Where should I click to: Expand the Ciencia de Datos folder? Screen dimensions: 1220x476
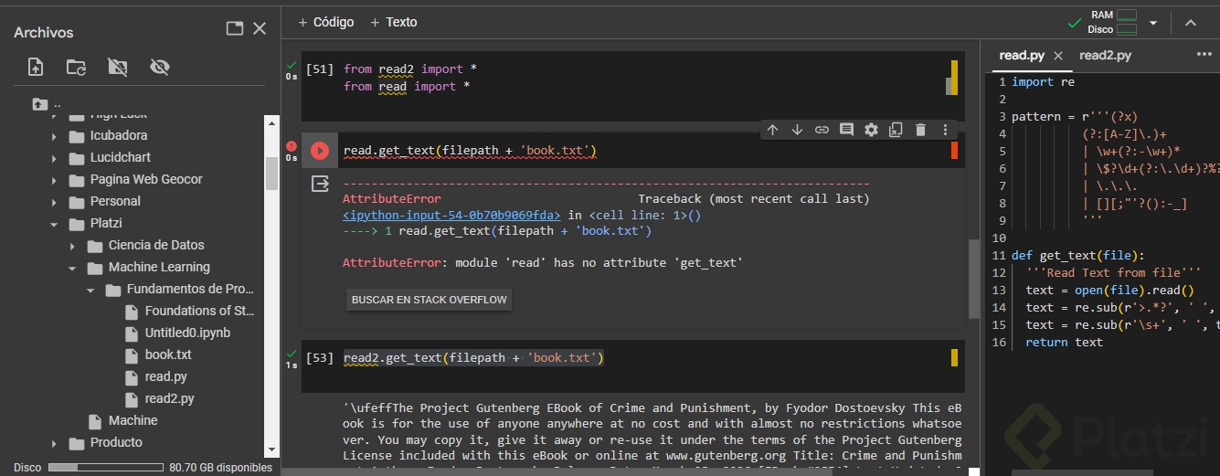point(73,246)
